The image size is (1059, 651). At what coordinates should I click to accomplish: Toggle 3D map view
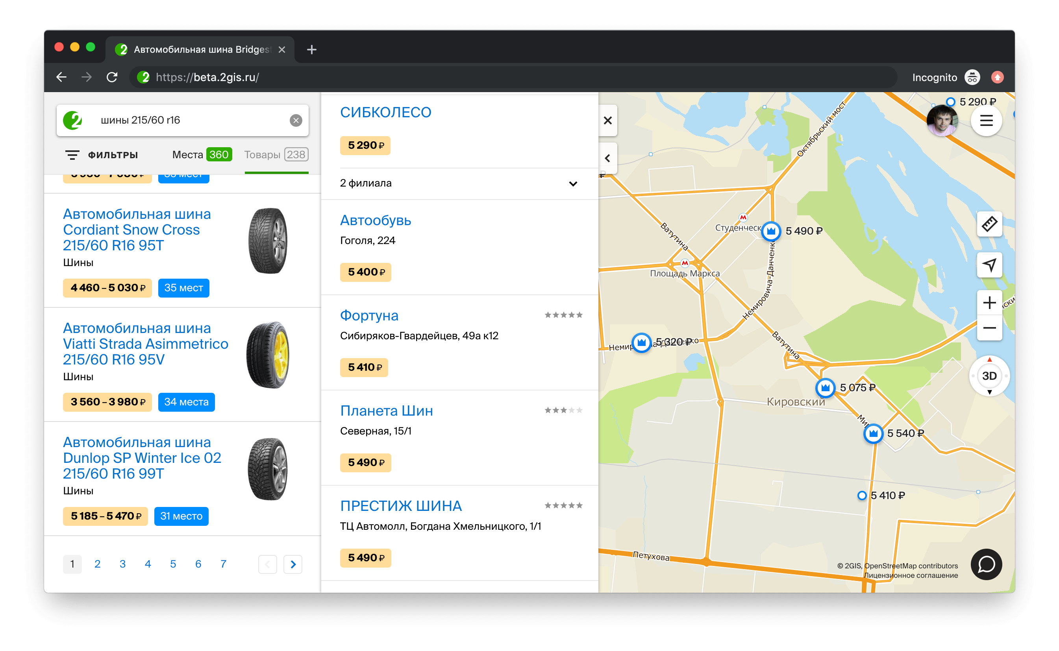coord(989,376)
